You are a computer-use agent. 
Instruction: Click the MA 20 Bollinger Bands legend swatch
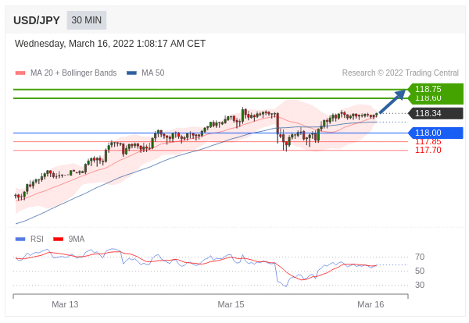(20, 73)
